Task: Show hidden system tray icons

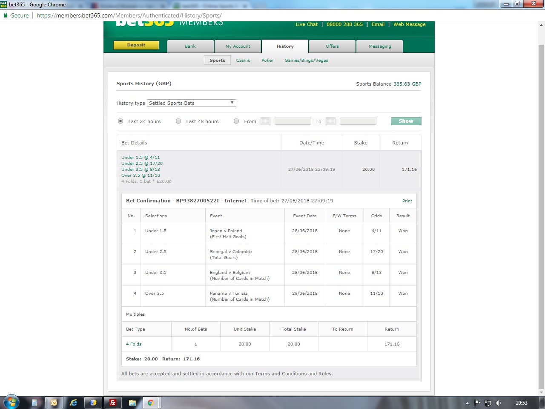Action: tap(467, 403)
